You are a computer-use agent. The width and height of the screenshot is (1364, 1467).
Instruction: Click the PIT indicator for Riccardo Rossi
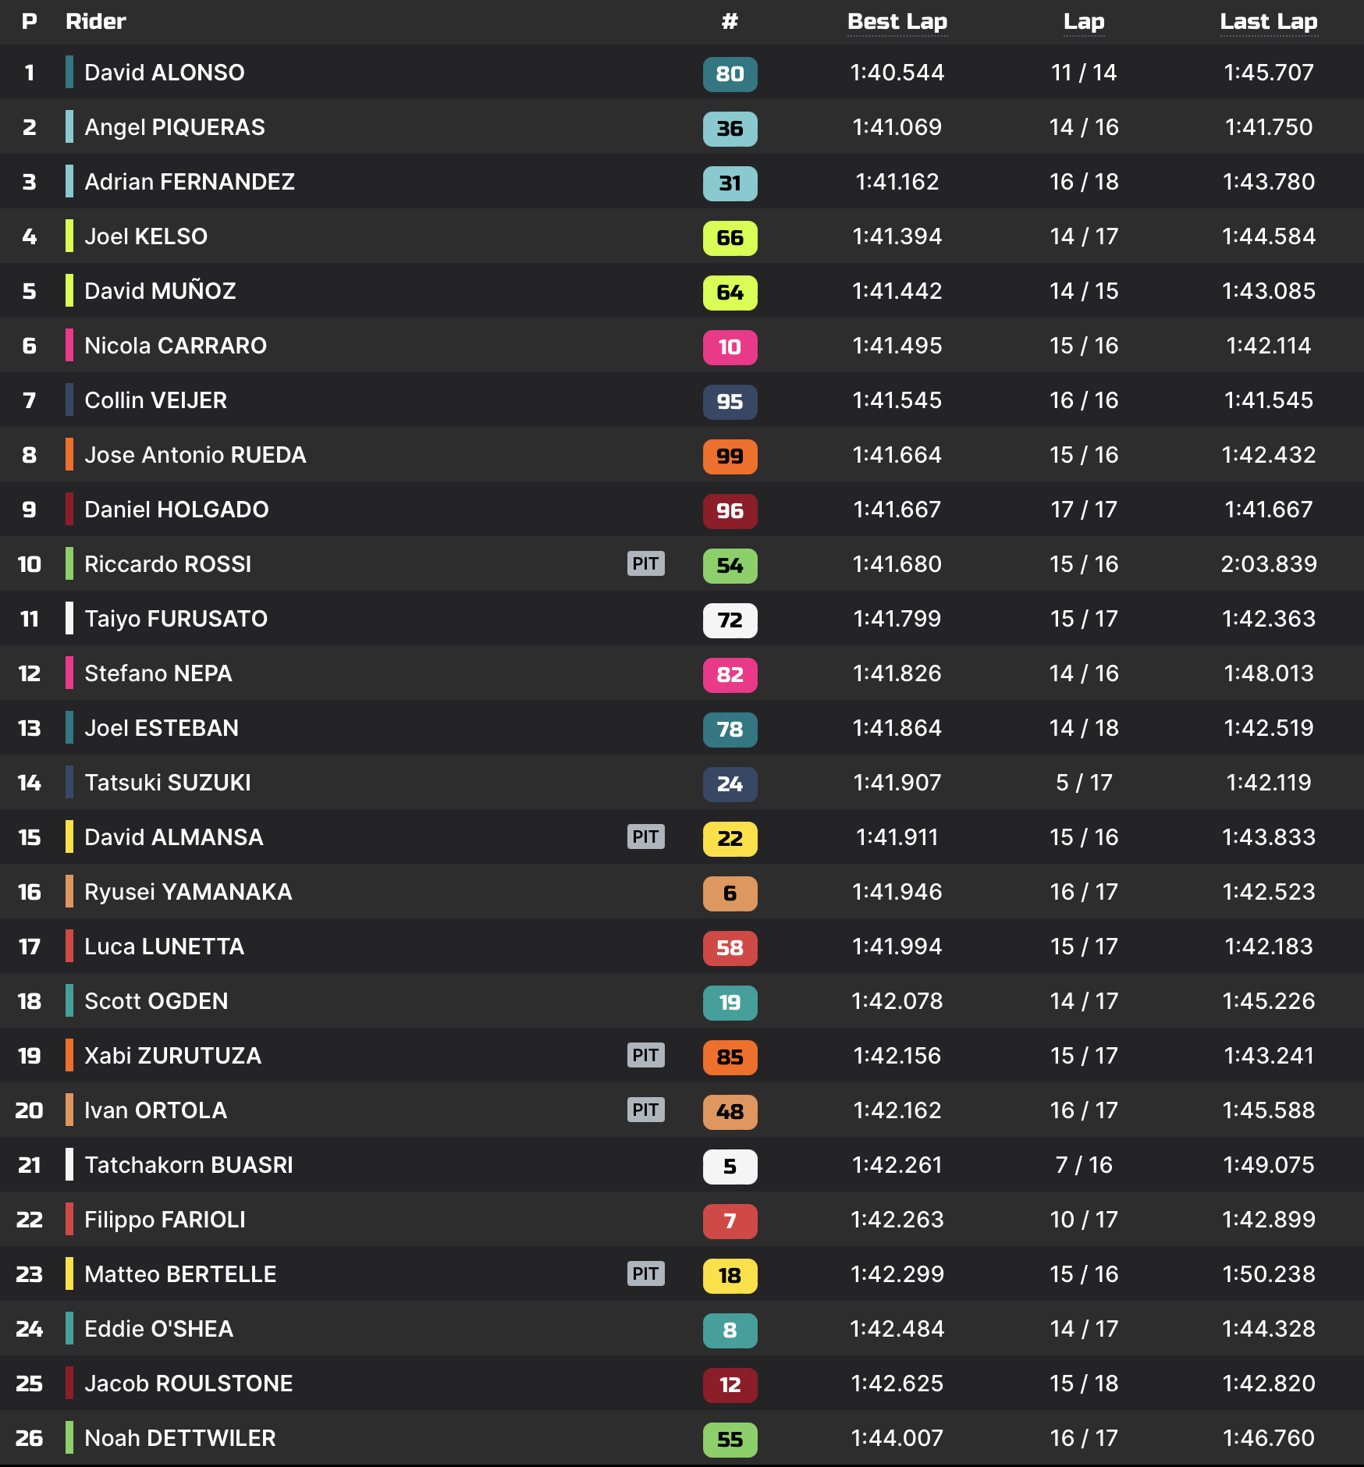pos(645,563)
